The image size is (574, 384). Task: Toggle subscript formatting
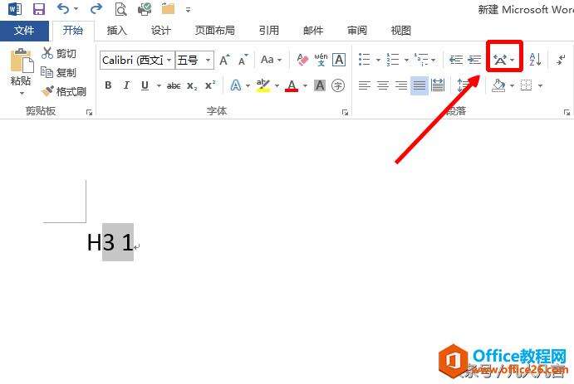coord(192,86)
